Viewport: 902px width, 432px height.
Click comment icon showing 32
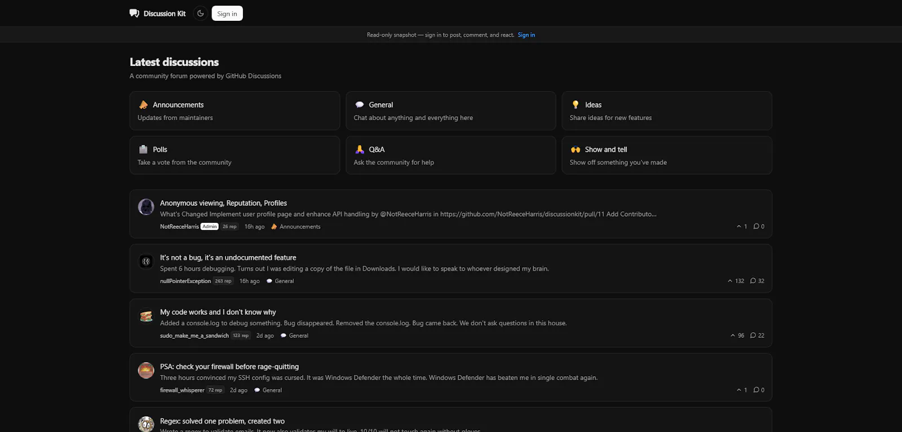tap(753, 281)
